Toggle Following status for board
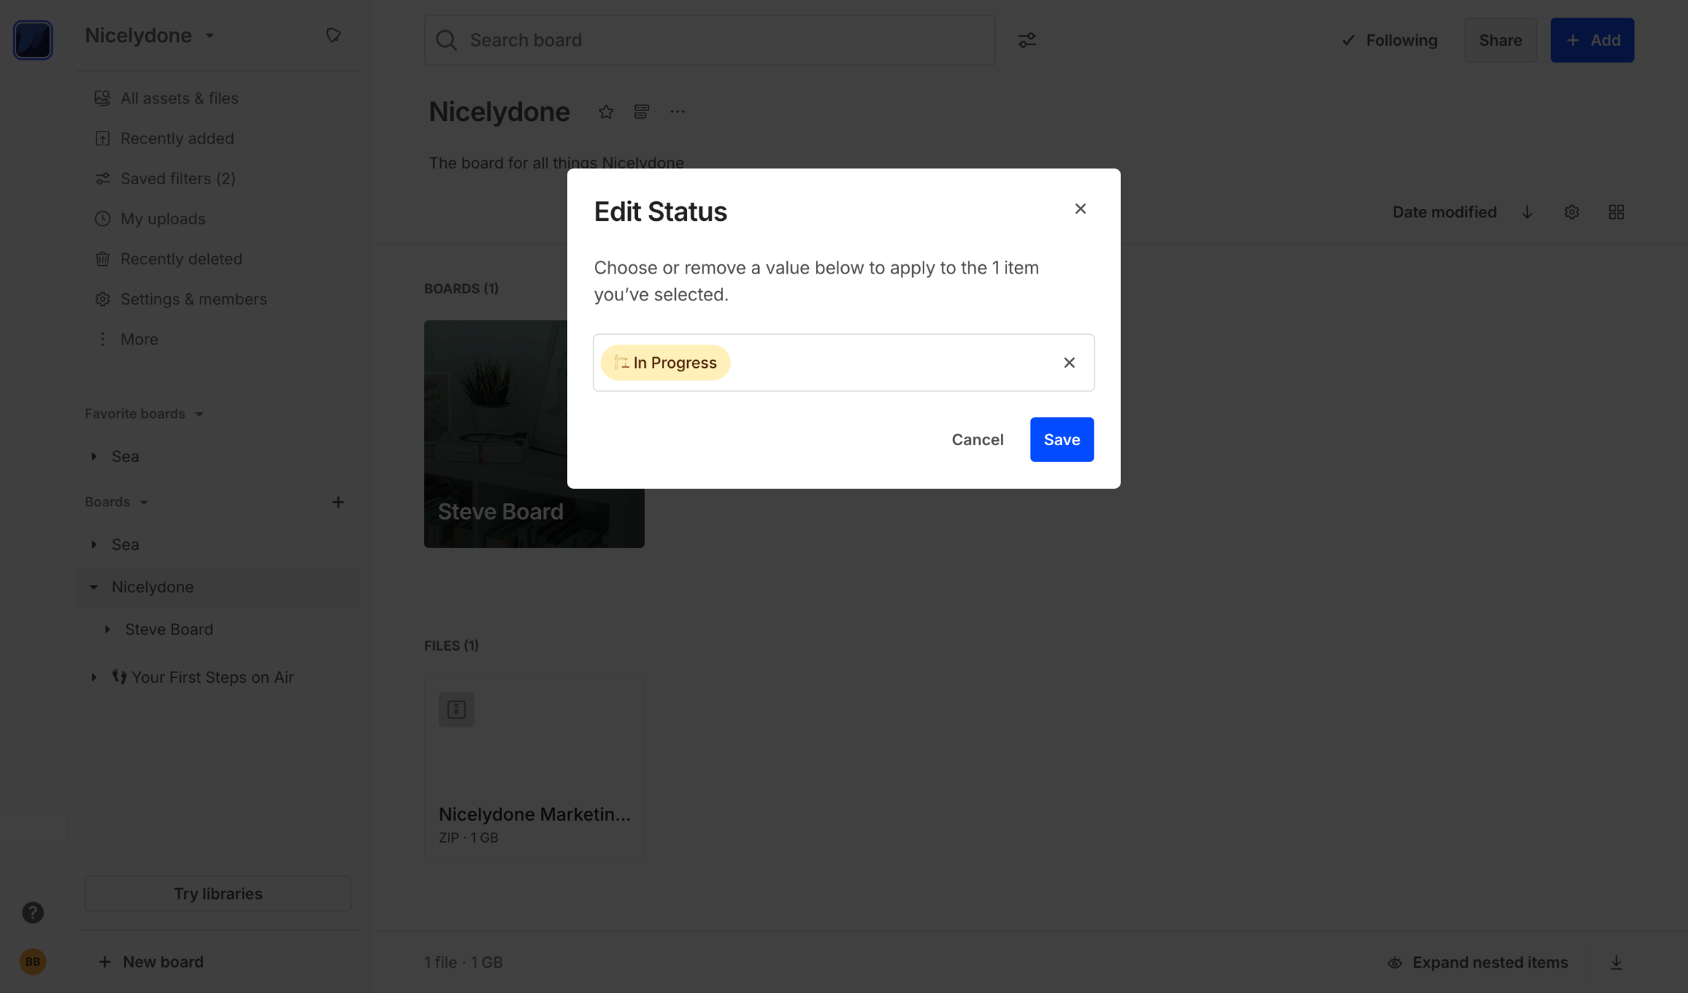 (1389, 40)
